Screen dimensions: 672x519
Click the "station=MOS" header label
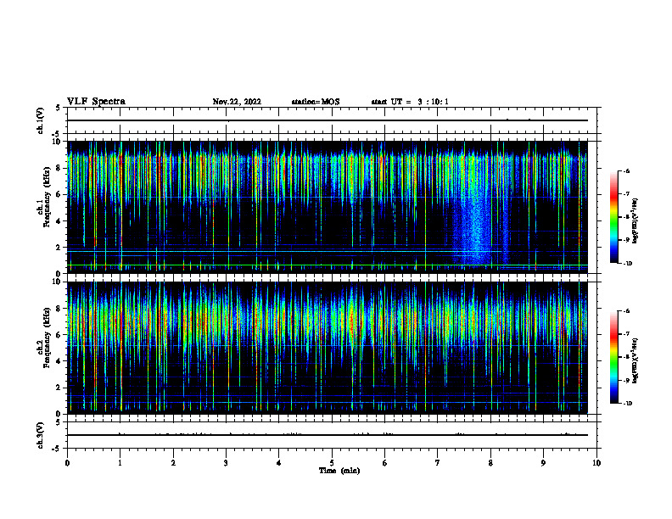(316, 102)
